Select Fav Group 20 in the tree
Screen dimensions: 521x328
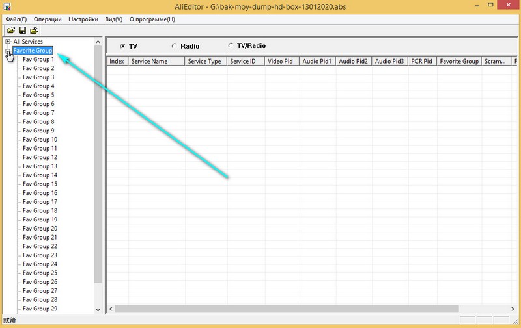[40, 229]
